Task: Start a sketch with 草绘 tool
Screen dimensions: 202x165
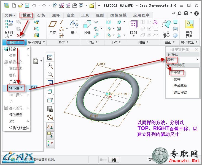Action: point(74,27)
